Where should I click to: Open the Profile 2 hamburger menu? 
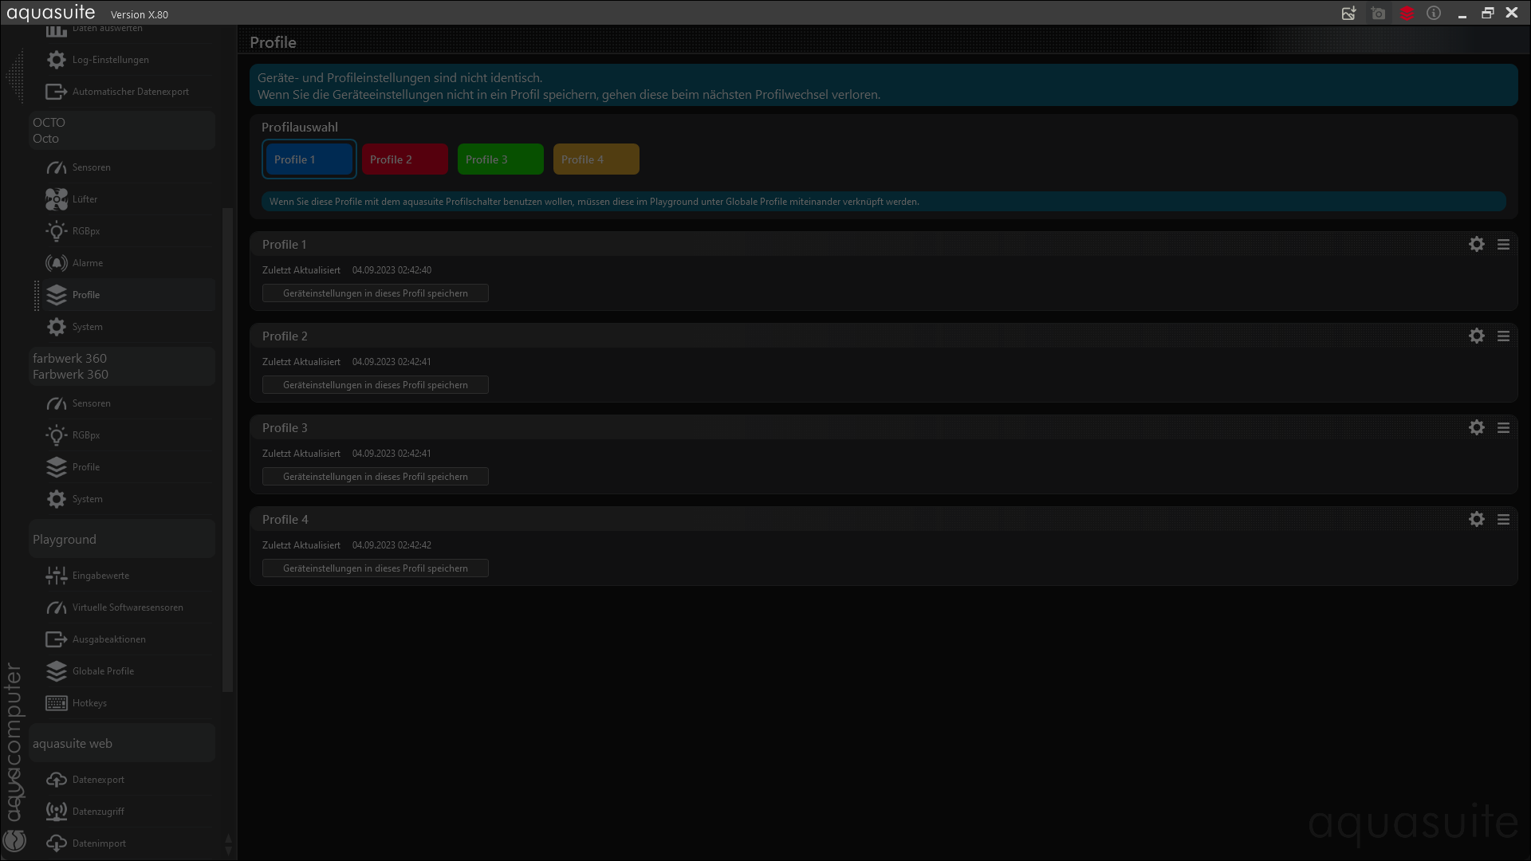tap(1503, 336)
